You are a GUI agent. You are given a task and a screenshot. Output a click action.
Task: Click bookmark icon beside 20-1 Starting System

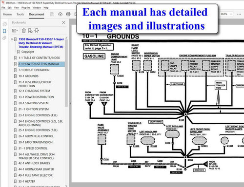(15, 103)
